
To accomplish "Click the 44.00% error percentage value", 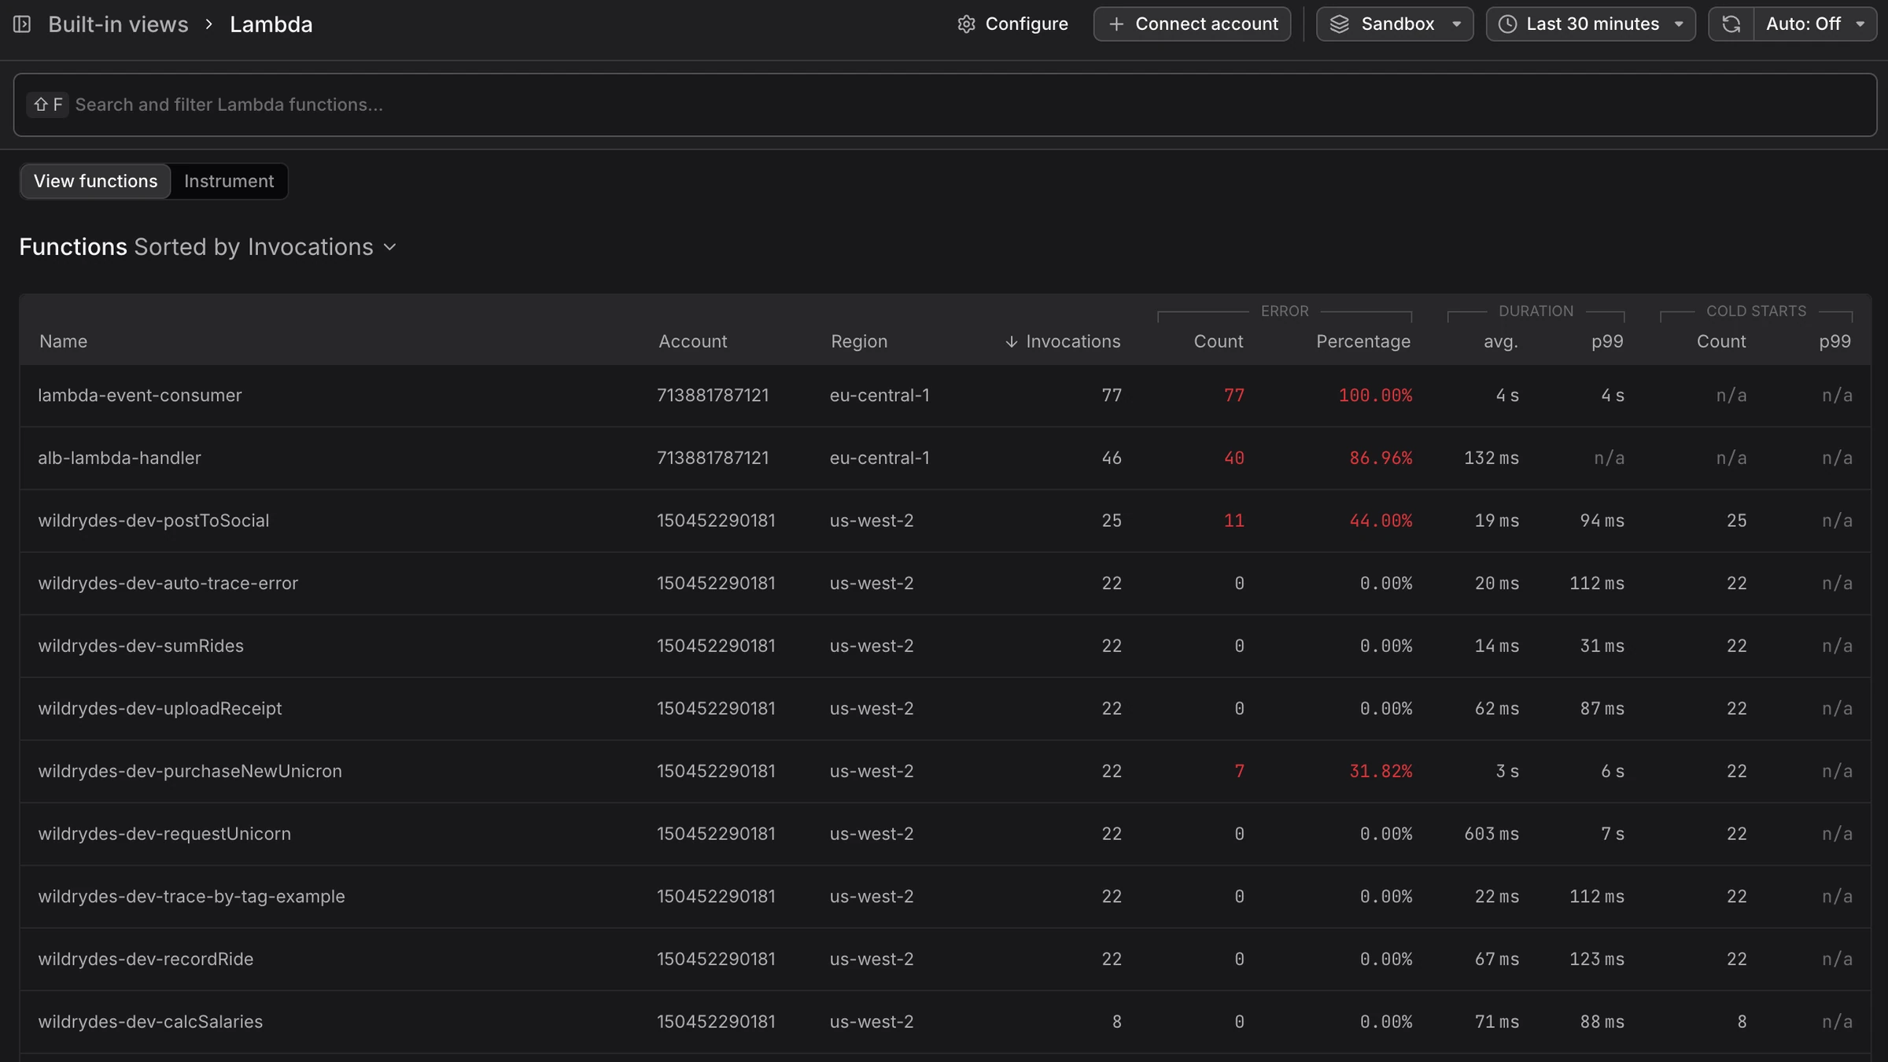I will (1381, 521).
